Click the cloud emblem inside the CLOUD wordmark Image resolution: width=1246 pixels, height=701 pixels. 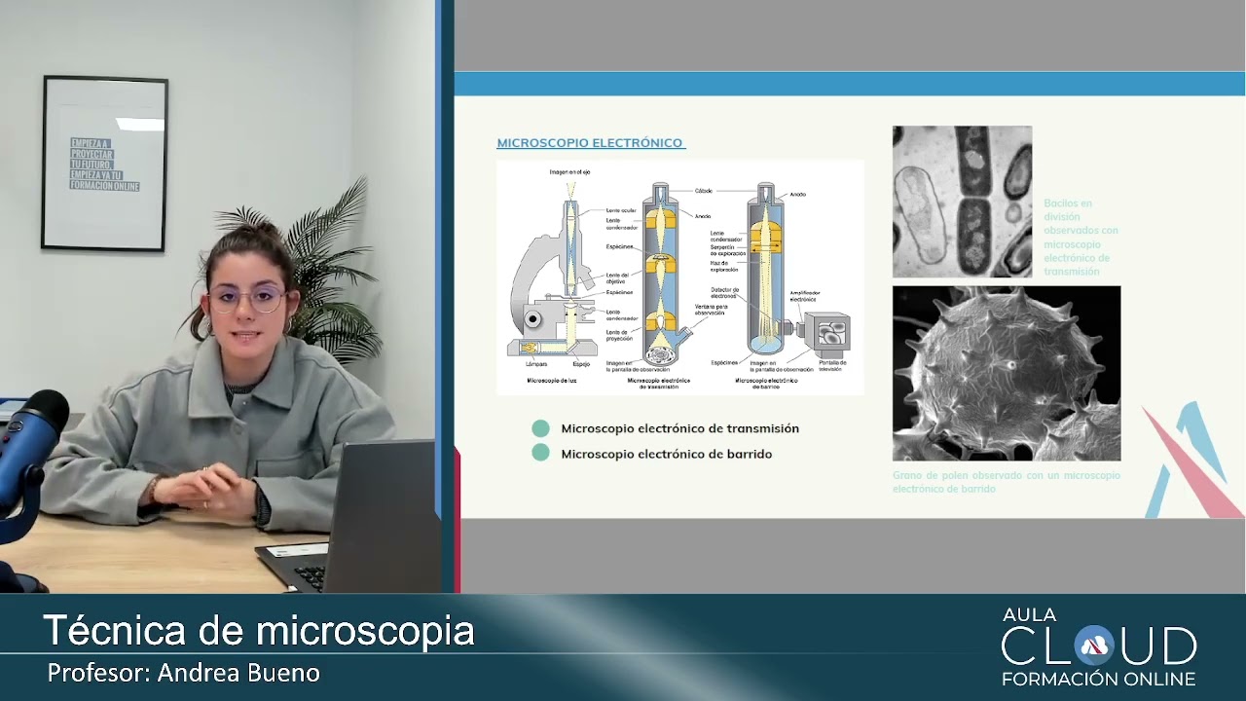[x=1094, y=645]
